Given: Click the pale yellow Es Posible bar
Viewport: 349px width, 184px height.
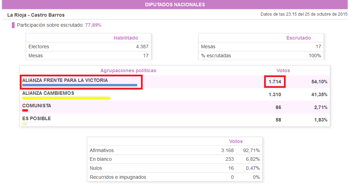Looking at the screenshot, I should [x=24, y=123].
